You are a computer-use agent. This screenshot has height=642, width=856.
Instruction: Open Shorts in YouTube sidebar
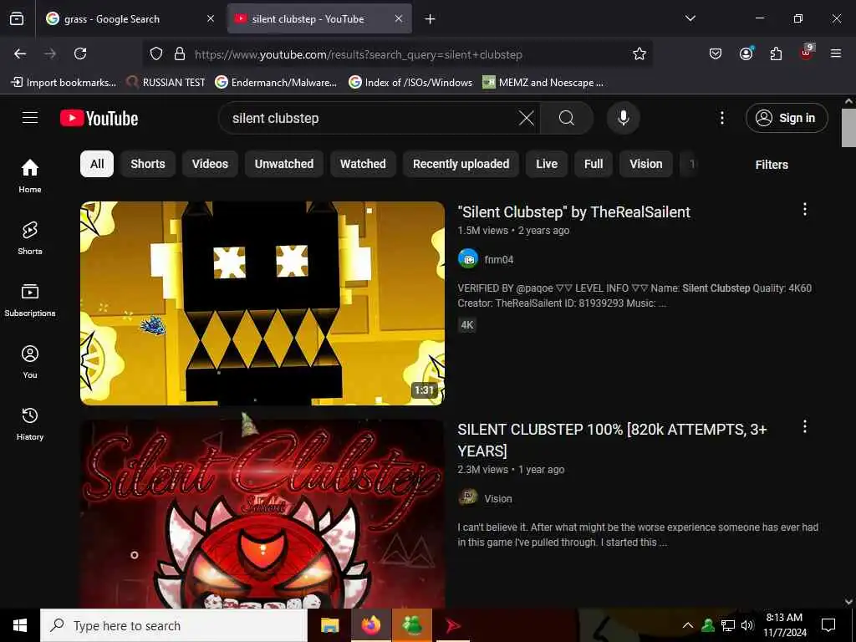pyautogui.click(x=30, y=238)
